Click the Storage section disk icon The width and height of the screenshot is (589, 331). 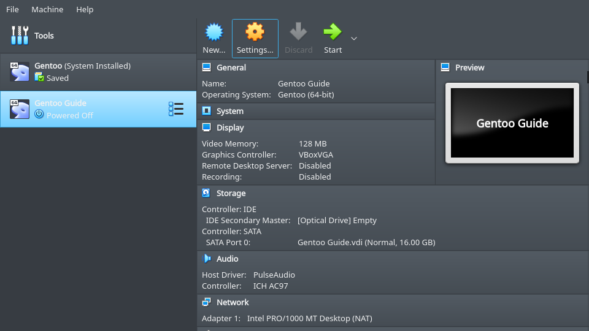(206, 193)
